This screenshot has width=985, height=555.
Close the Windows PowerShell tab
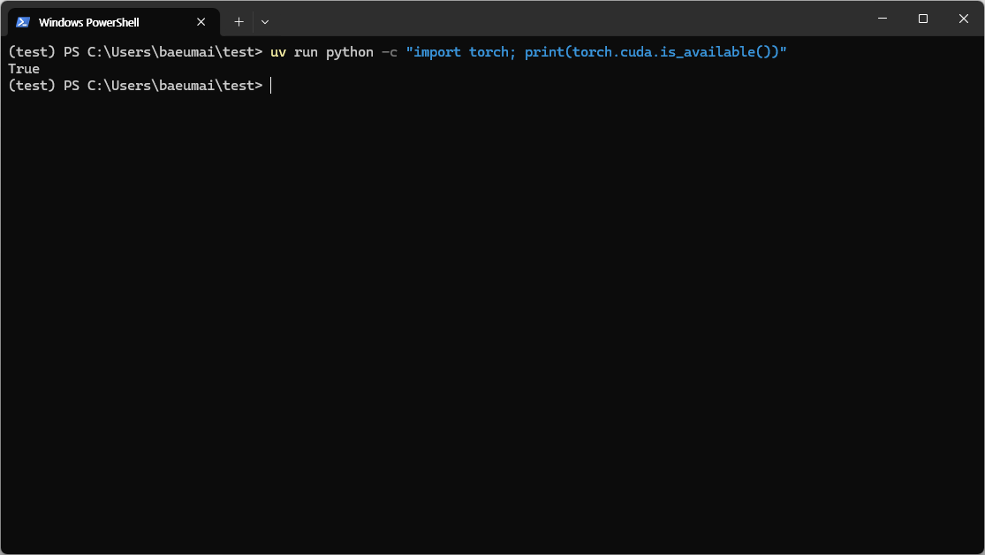(x=201, y=22)
